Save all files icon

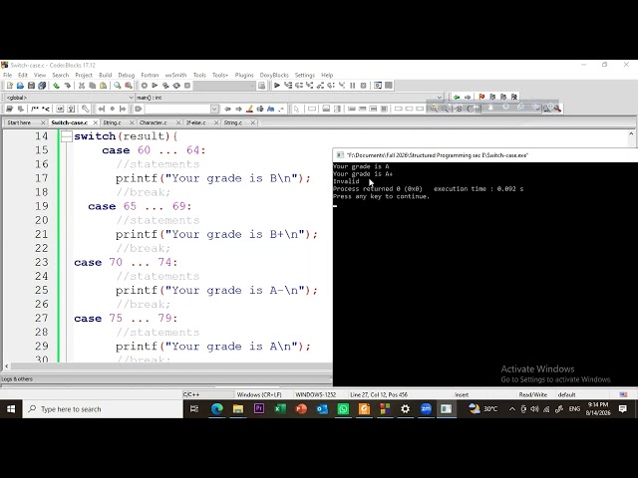click(x=42, y=86)
